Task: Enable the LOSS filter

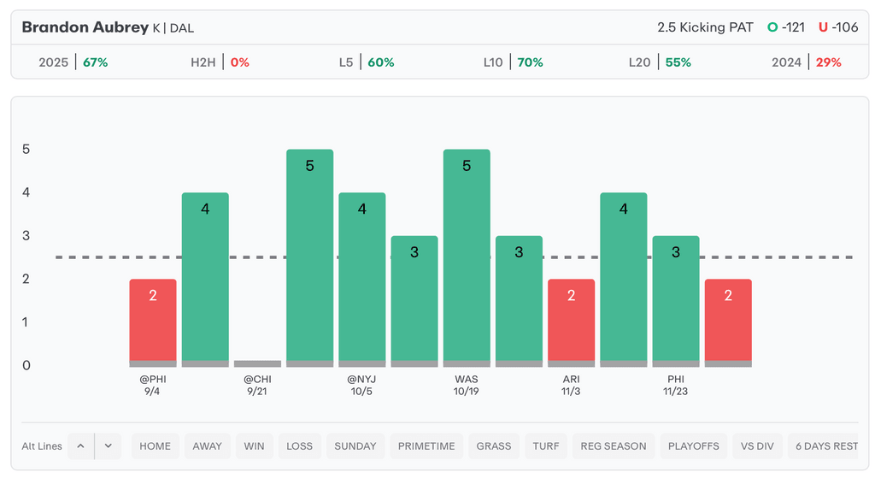Action: click(299, 446)
